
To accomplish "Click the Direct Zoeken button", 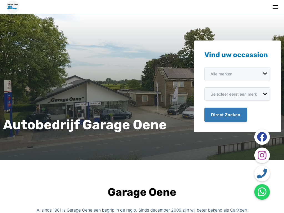I will [226, 115].
